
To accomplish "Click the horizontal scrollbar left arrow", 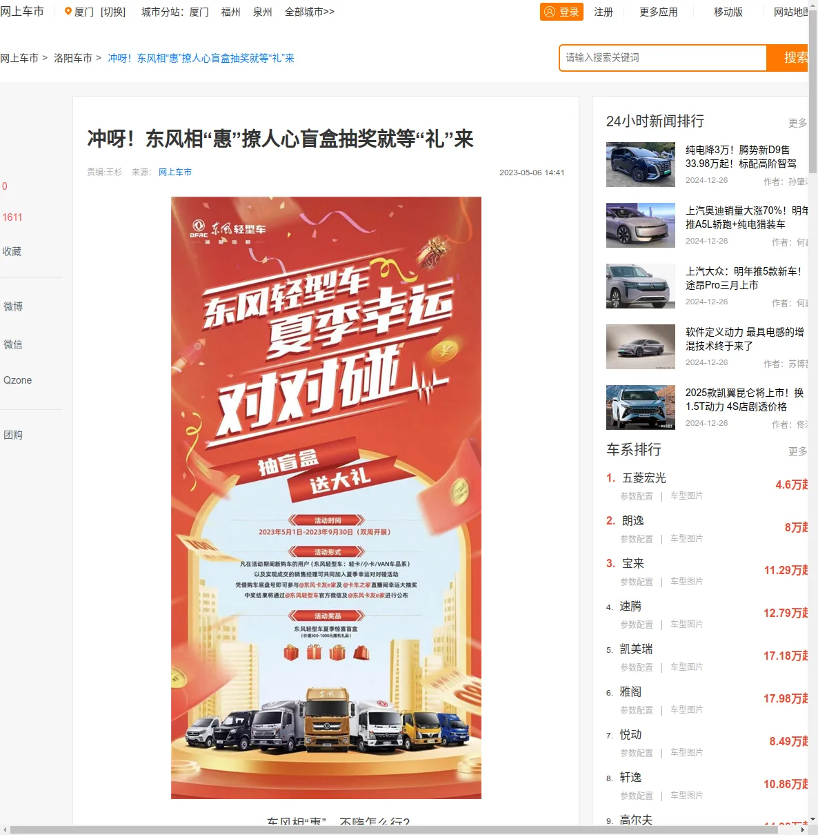I will point(4,829).
